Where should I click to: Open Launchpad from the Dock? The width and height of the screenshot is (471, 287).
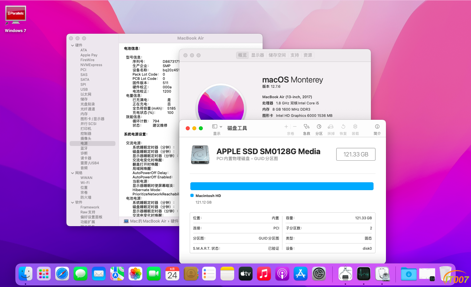44,274
